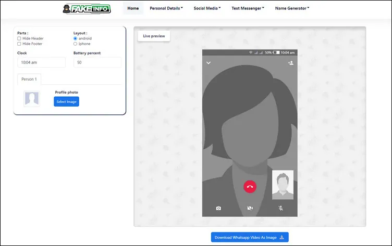This screenshot has width=392, height=246.
Task: Go to the Home menu item
Action: (x=133, y=8)
